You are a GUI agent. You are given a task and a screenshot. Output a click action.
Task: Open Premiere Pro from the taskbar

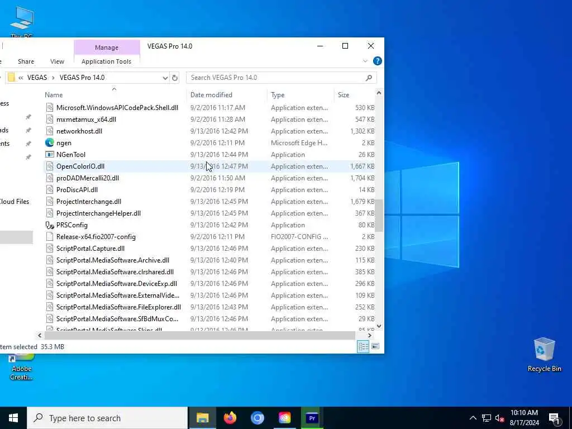coord(312,418)
